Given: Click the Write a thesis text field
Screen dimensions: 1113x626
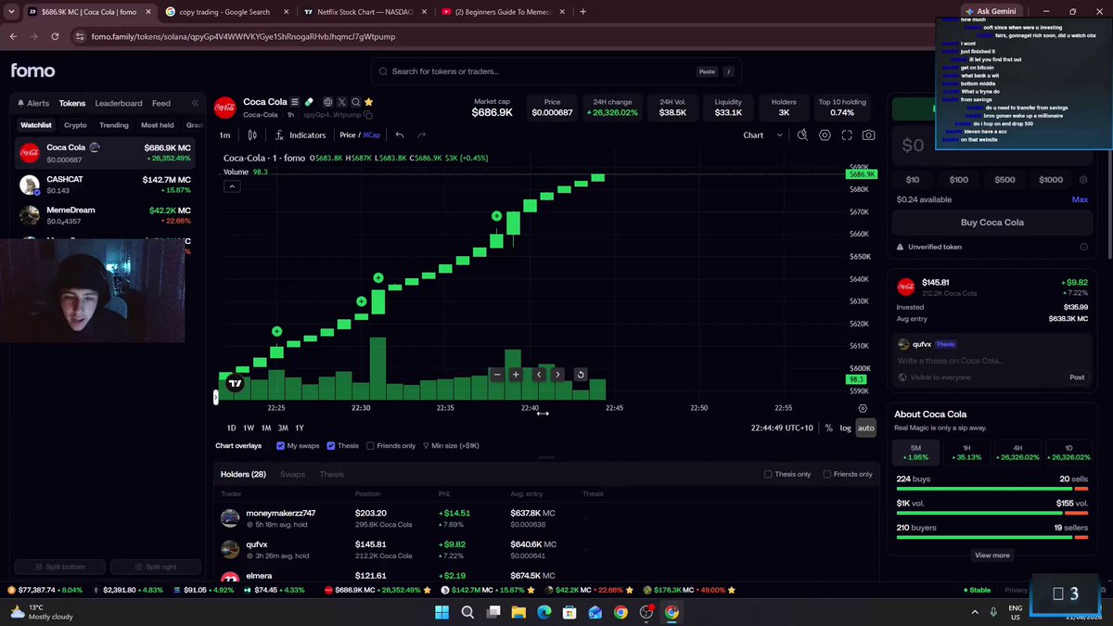Looking at the screenshot, I should (x=990, y=361).
